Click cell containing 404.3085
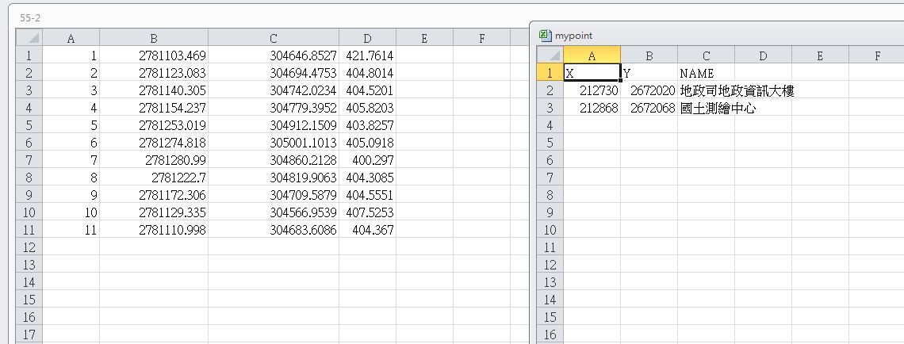Image resolution: width=904 pixels, height=344 pixels. click(367, 177)
